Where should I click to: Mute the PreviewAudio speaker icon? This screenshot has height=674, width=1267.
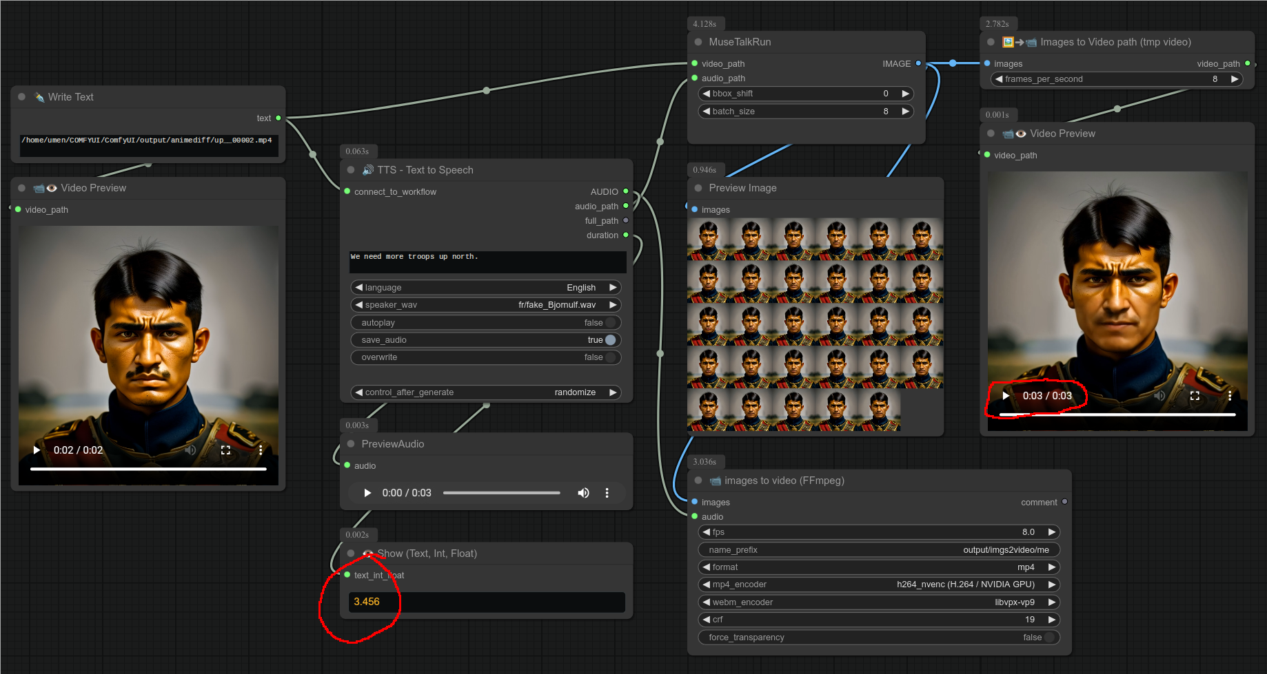583,493
